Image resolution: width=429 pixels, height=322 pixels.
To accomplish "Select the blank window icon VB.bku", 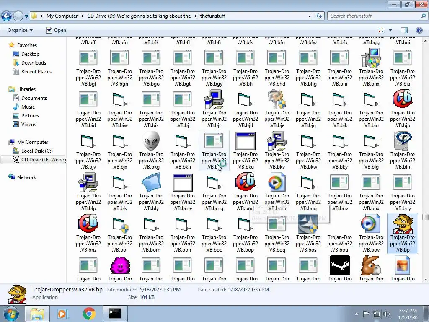I will pos(246,141).
